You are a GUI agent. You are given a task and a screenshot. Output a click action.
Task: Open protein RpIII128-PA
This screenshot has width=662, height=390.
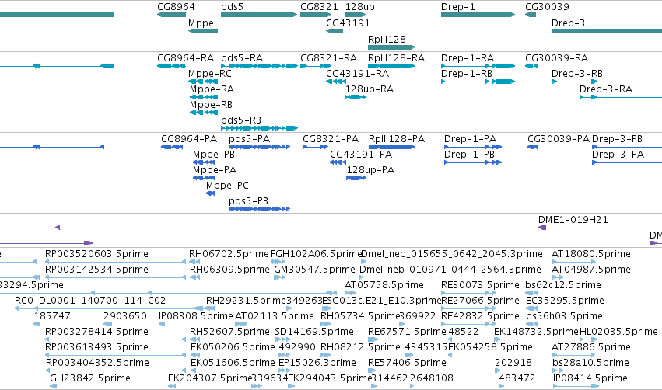click(x=397, y=139)
